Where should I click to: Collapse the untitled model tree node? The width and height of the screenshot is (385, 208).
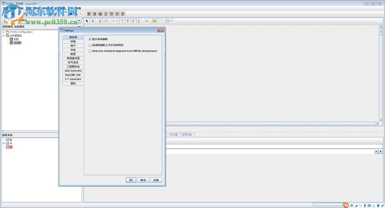coord(4,36)
